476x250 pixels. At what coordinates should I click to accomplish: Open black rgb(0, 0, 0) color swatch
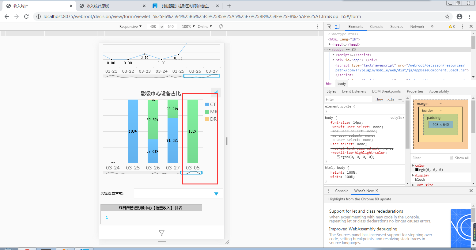417,170
